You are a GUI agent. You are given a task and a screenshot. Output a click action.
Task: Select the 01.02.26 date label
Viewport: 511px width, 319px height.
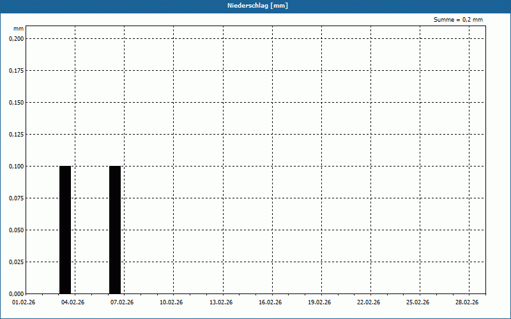[24, 302]
